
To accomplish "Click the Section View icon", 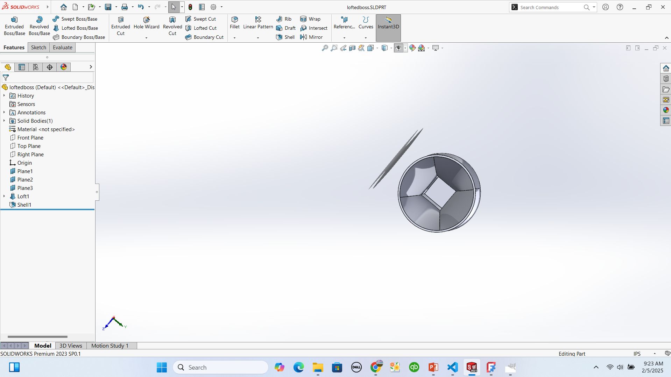I will point(352,48).
